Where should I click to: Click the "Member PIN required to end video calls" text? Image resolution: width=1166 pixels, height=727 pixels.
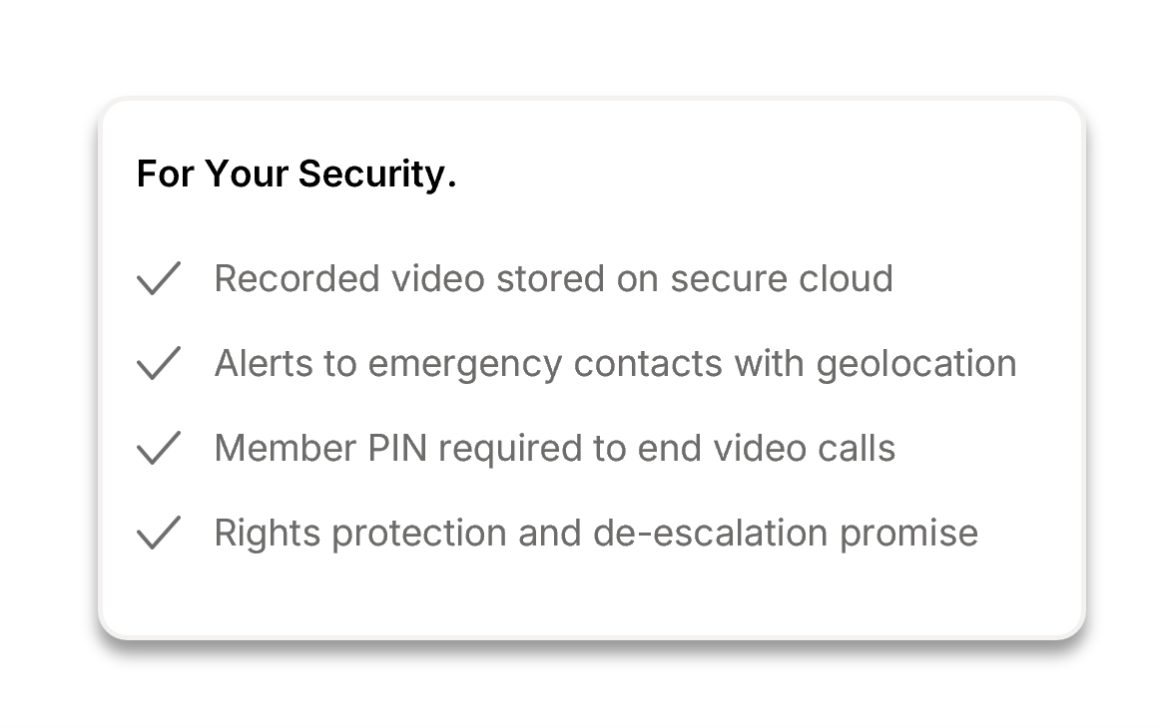click(x=554, y=448)
